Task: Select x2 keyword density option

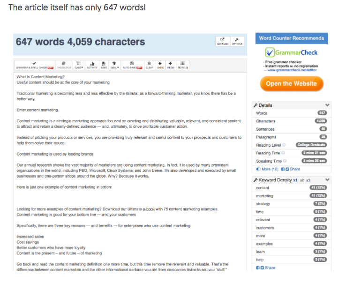Action: point(302,180)
